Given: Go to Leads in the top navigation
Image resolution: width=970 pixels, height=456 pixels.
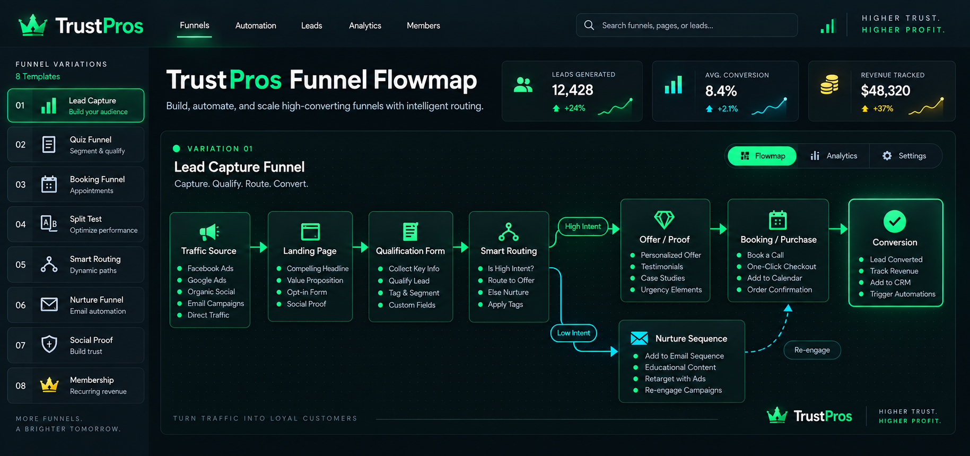Looking at the screenshot, I should point(312,25).
